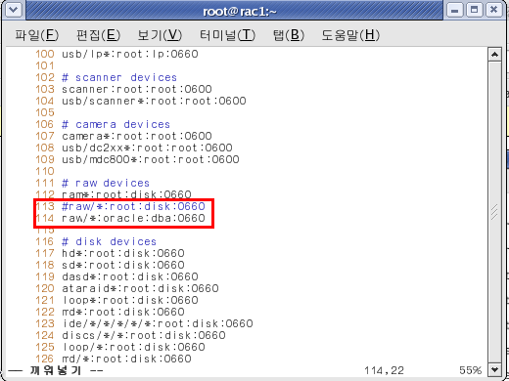The height and width of the screenshot is (381, 509).
Task: Click the '# scanner devices' comment line
Action: click(119, 77)
